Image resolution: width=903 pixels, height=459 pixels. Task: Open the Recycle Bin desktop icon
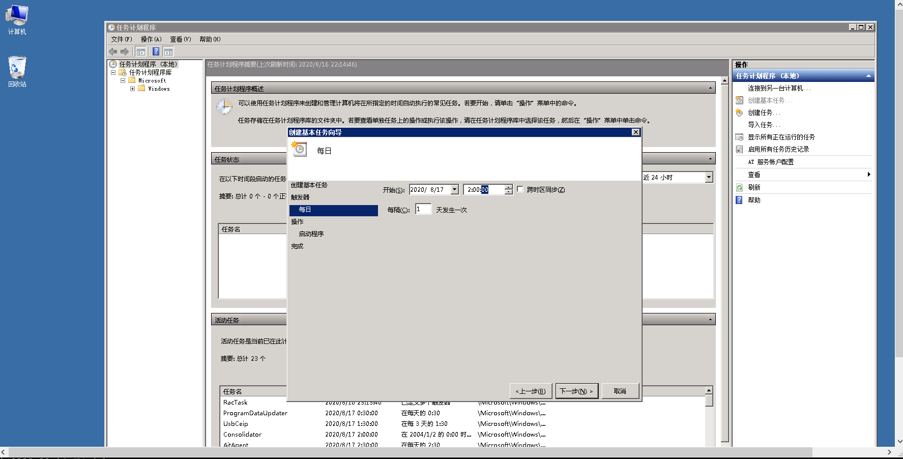17,72
